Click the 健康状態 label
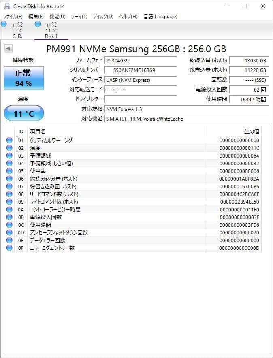Image resolution: width=273 pixels, height=358 pixels. 23,60
